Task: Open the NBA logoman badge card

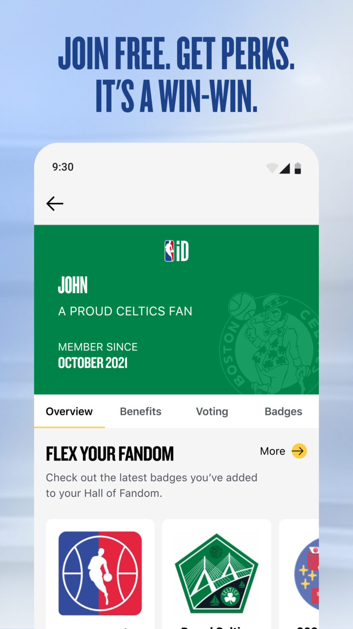Action: click(100, 573)
